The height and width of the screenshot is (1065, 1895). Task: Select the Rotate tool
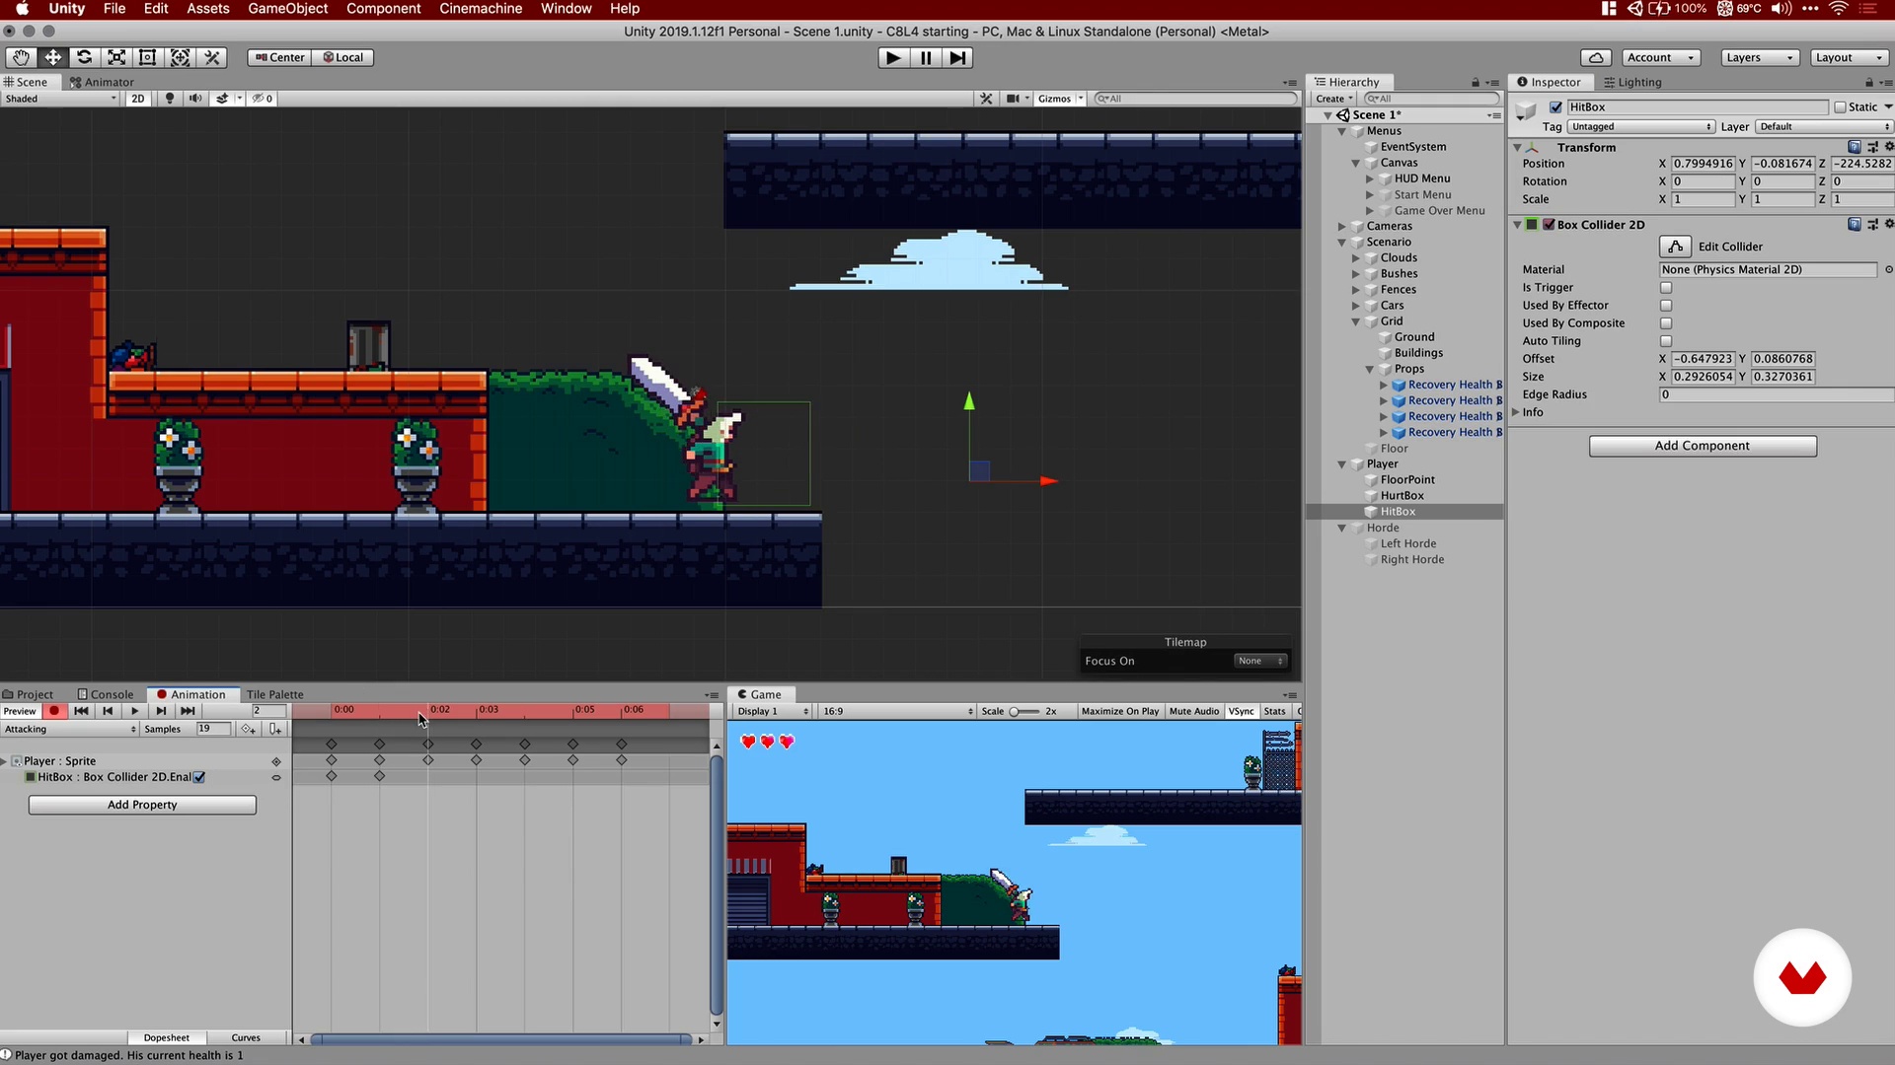(84, 57)
